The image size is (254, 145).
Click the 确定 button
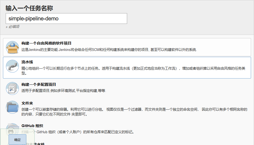(17, 140)
